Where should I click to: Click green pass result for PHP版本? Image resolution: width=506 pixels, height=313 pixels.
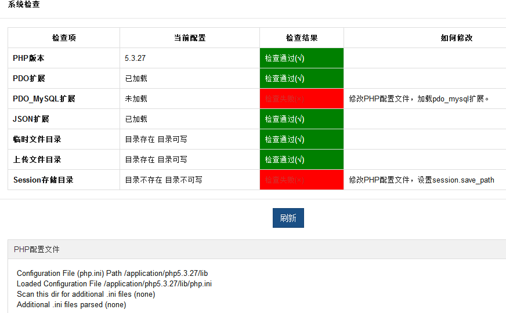click(x=302, y=58)
